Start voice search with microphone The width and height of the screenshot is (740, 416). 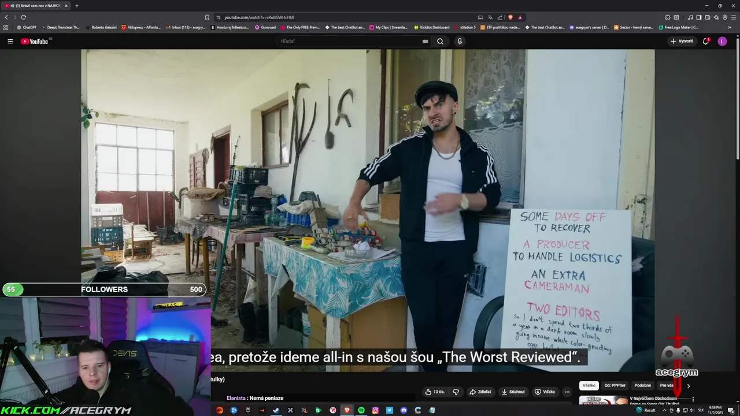pyautogui.click(x=460, y=41)
